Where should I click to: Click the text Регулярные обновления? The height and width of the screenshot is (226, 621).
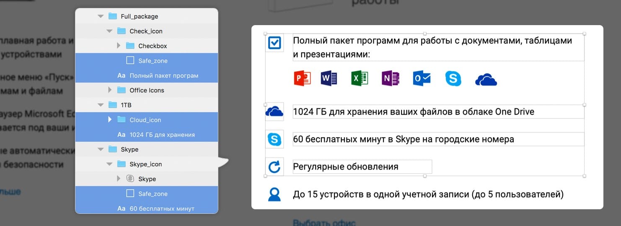pos(346,167)
